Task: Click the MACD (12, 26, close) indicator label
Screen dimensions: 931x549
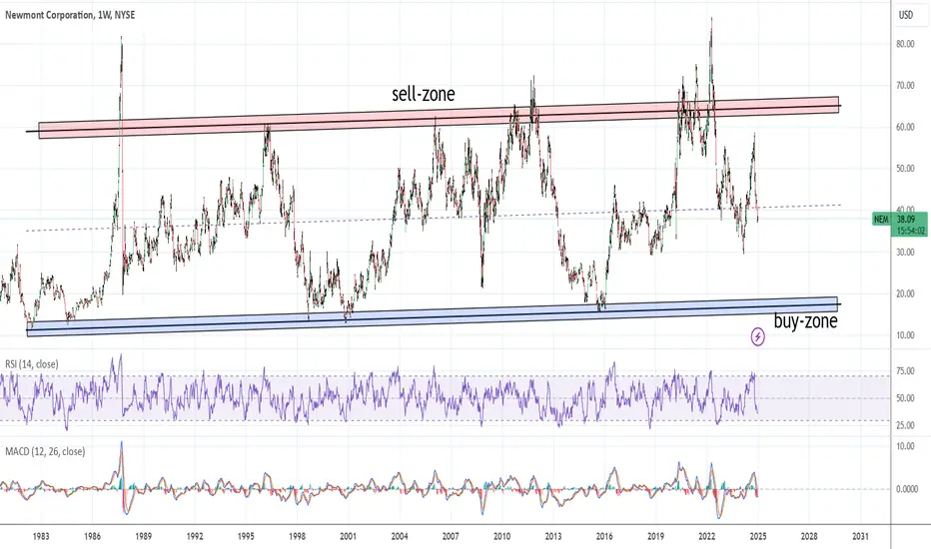Action: [45, 451]
